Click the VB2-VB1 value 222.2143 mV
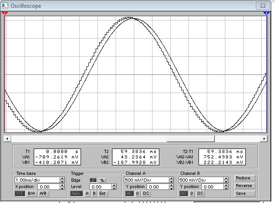Screen dimensions: 275x203 pyautogui.click(x=222, y=163)
